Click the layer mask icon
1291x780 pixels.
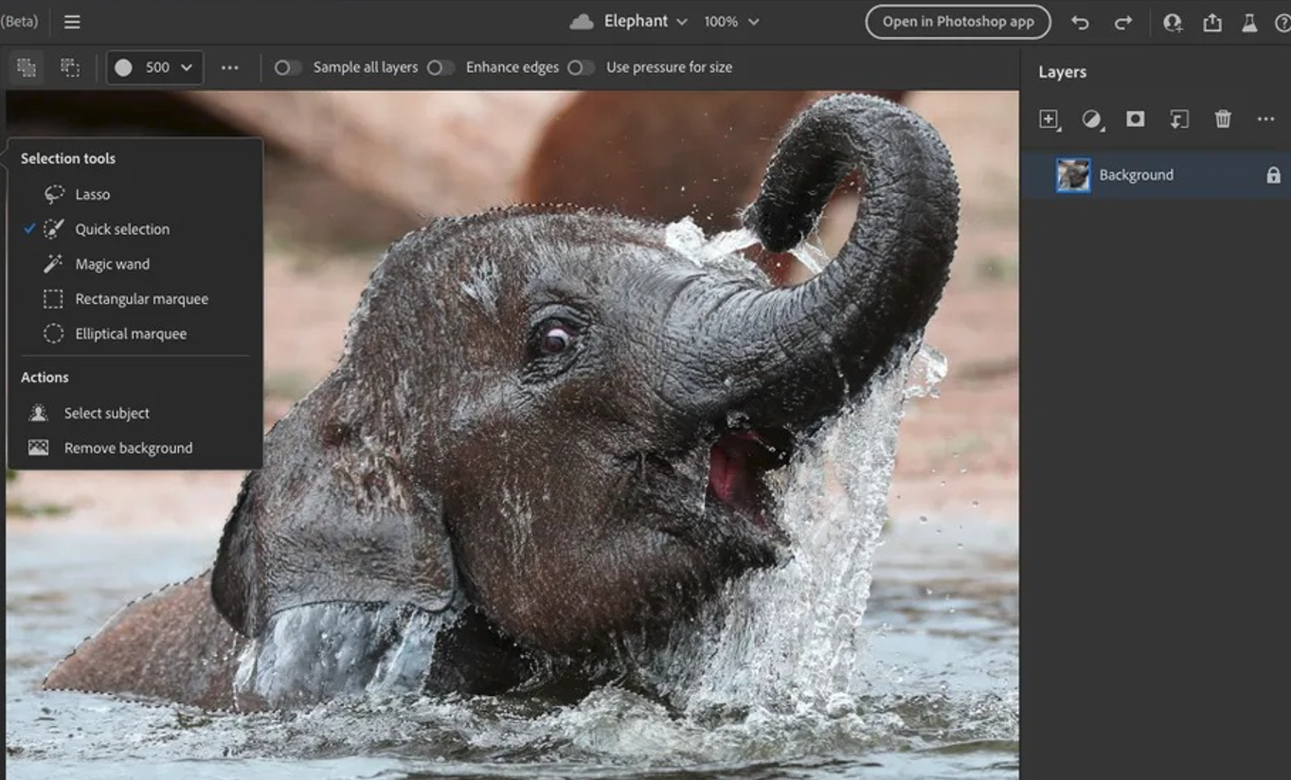pos(1135,119)
